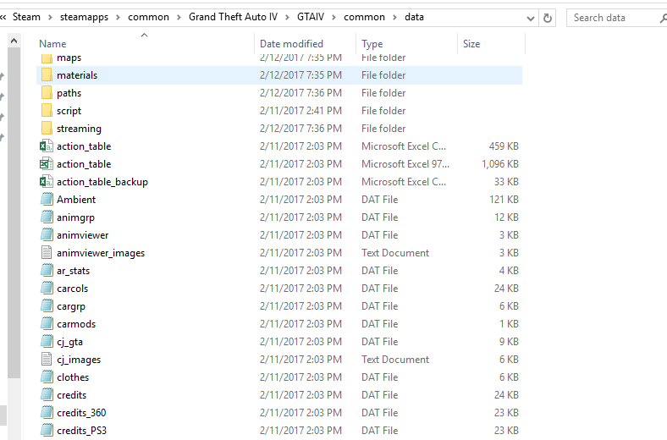Image resolution: width=667 pixels, height=440 pixels.
Task: Click the script folder icon
Action: point(47,111)
